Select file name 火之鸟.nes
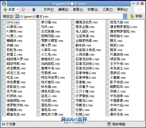The height and width of the screenshot is (128, 146). [49, 55]
